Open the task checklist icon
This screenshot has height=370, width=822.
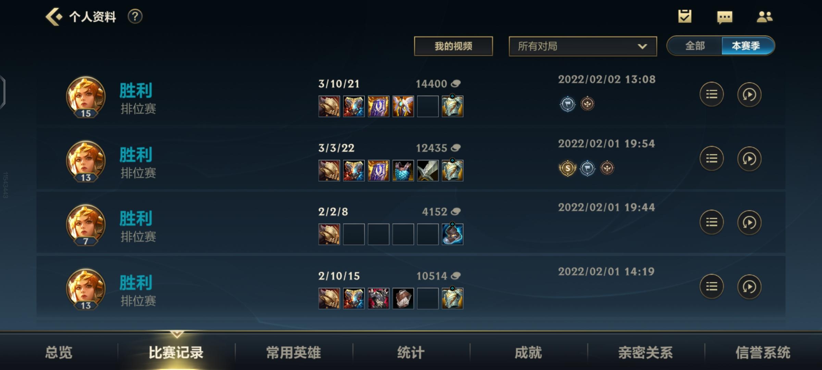[x=685, y=16]
